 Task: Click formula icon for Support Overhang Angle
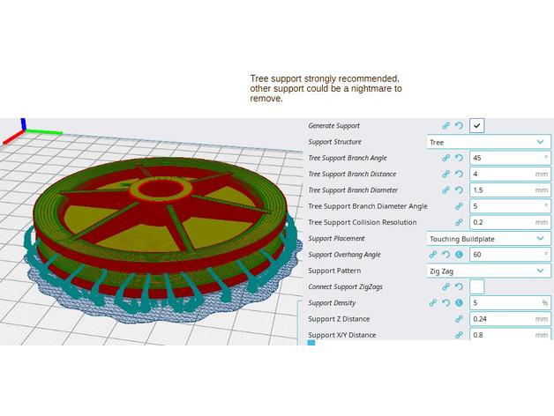coord(459,255)
